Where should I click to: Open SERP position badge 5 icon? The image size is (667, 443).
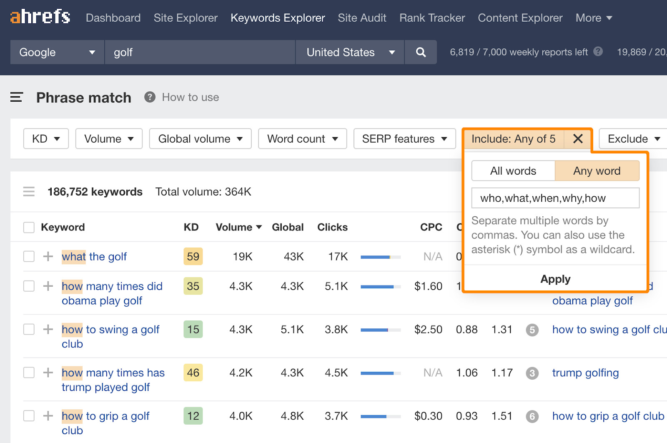coord(532,330)
